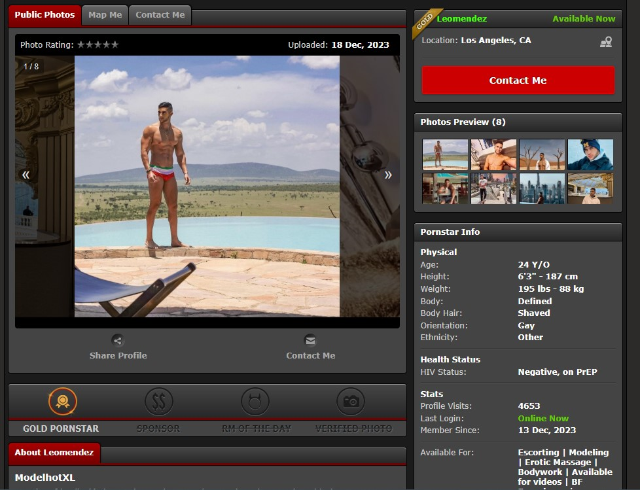Click the main photo in the viewer
This screenshot has width=640, height=490.
tap(207, 186)
